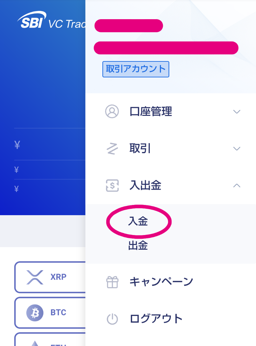
Task: Click the banknote icon beside 入出金
Action: point(112,185)
